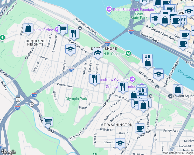This screenshot has width=194, height=155.
Task: Select the Route 51 highway shield
Action: pyautogui.click(x=32, y=104)
